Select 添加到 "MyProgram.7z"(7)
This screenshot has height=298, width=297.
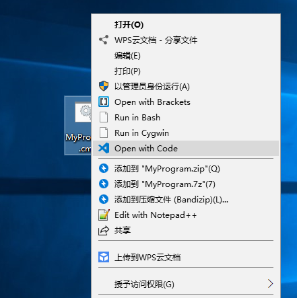pyautogui.click(x=186, y=184)
